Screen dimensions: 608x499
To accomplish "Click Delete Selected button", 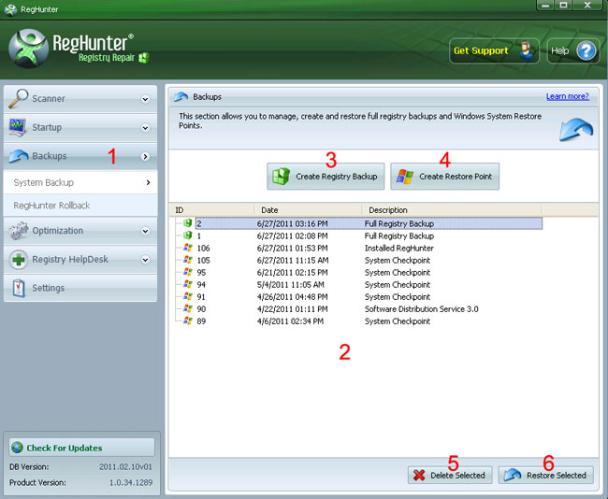I will (448, 475).
